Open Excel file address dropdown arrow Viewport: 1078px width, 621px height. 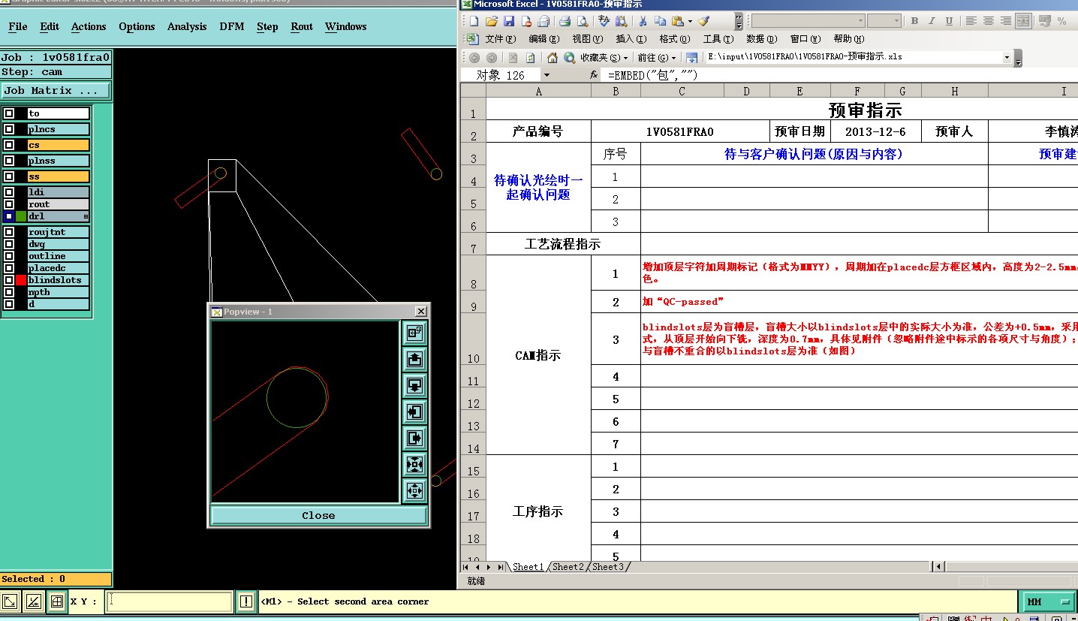point(1007,57)
